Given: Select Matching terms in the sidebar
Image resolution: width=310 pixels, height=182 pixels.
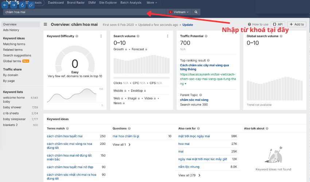Looking at the screenshot, I should click(x=14, y=44).
